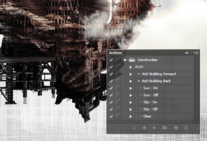Click the panel bottom resize grip
Screen dimensions: 207x141
click(144, 132)
